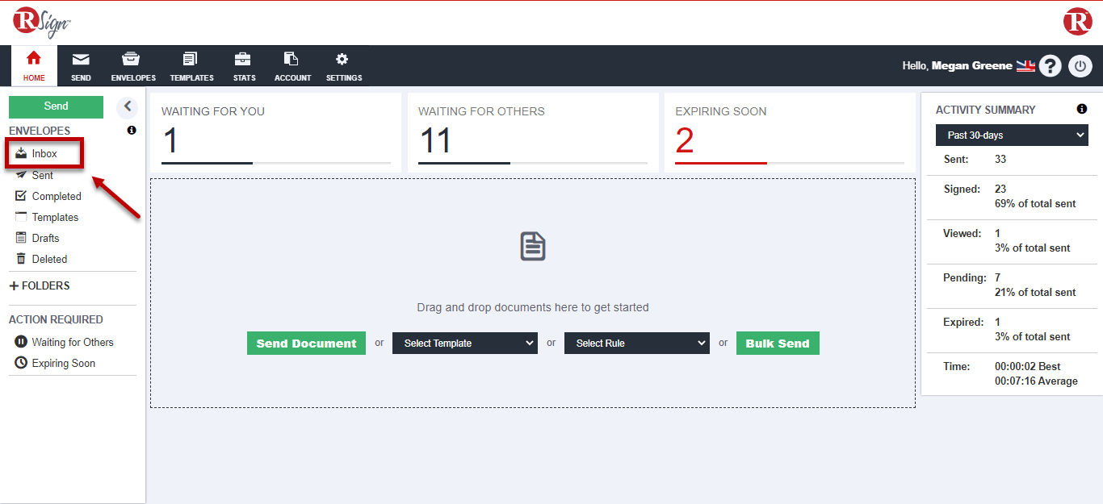Image resolution: width=1103 pixels, height=504 pixels.
Task: Open Expiring Soon under Action Required
Action: click(x=63, y=364)
